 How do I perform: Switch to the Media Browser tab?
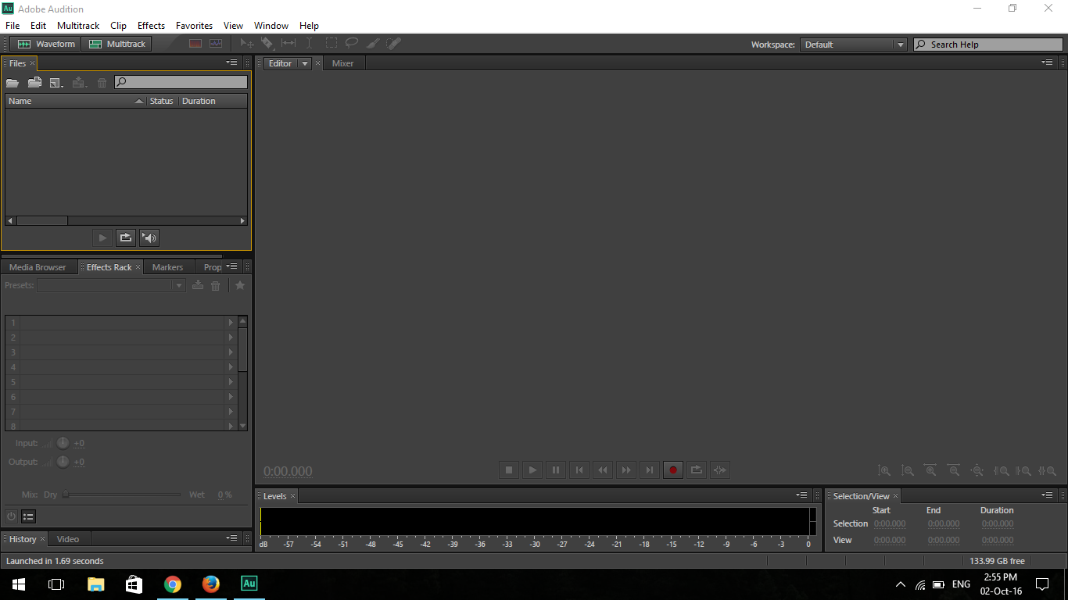(38, 267)
